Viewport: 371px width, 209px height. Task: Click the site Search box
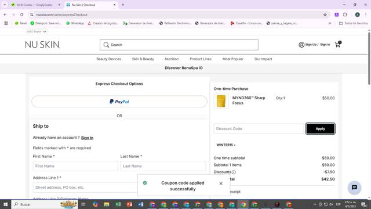(179, 45)
